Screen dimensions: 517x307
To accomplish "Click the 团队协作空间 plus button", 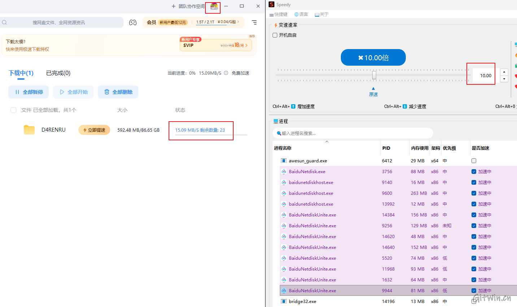I will tap(174, 6).
